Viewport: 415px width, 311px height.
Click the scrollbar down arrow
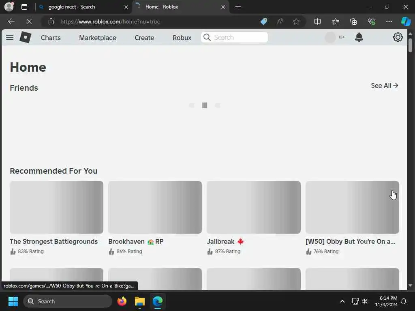click(x=410, y=285)
